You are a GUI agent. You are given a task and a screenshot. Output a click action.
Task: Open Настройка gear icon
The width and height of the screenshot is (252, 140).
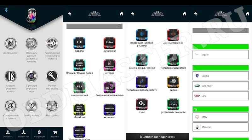click(x=52, y=106)
